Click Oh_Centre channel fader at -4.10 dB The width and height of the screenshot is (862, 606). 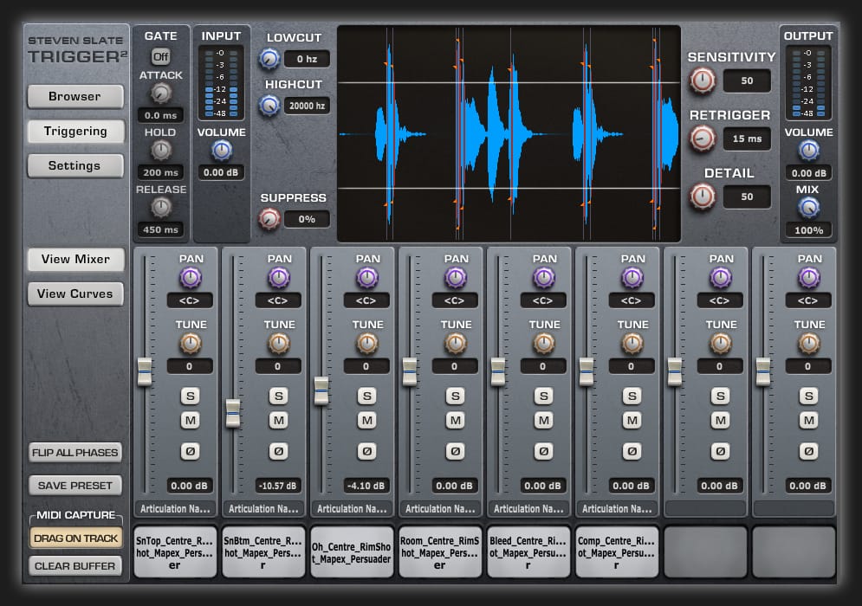tap(321, 391)
